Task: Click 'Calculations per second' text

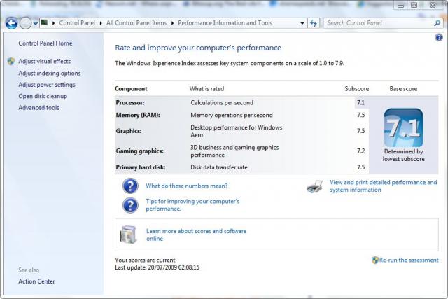Action: coord(222,103)
